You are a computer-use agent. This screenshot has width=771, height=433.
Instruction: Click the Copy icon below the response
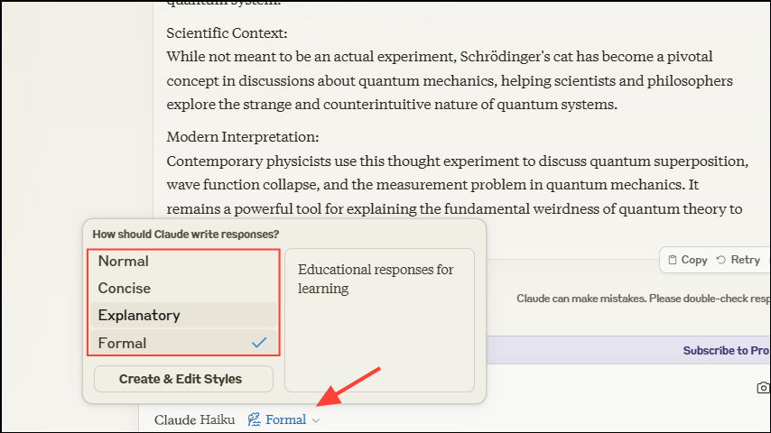673,260
